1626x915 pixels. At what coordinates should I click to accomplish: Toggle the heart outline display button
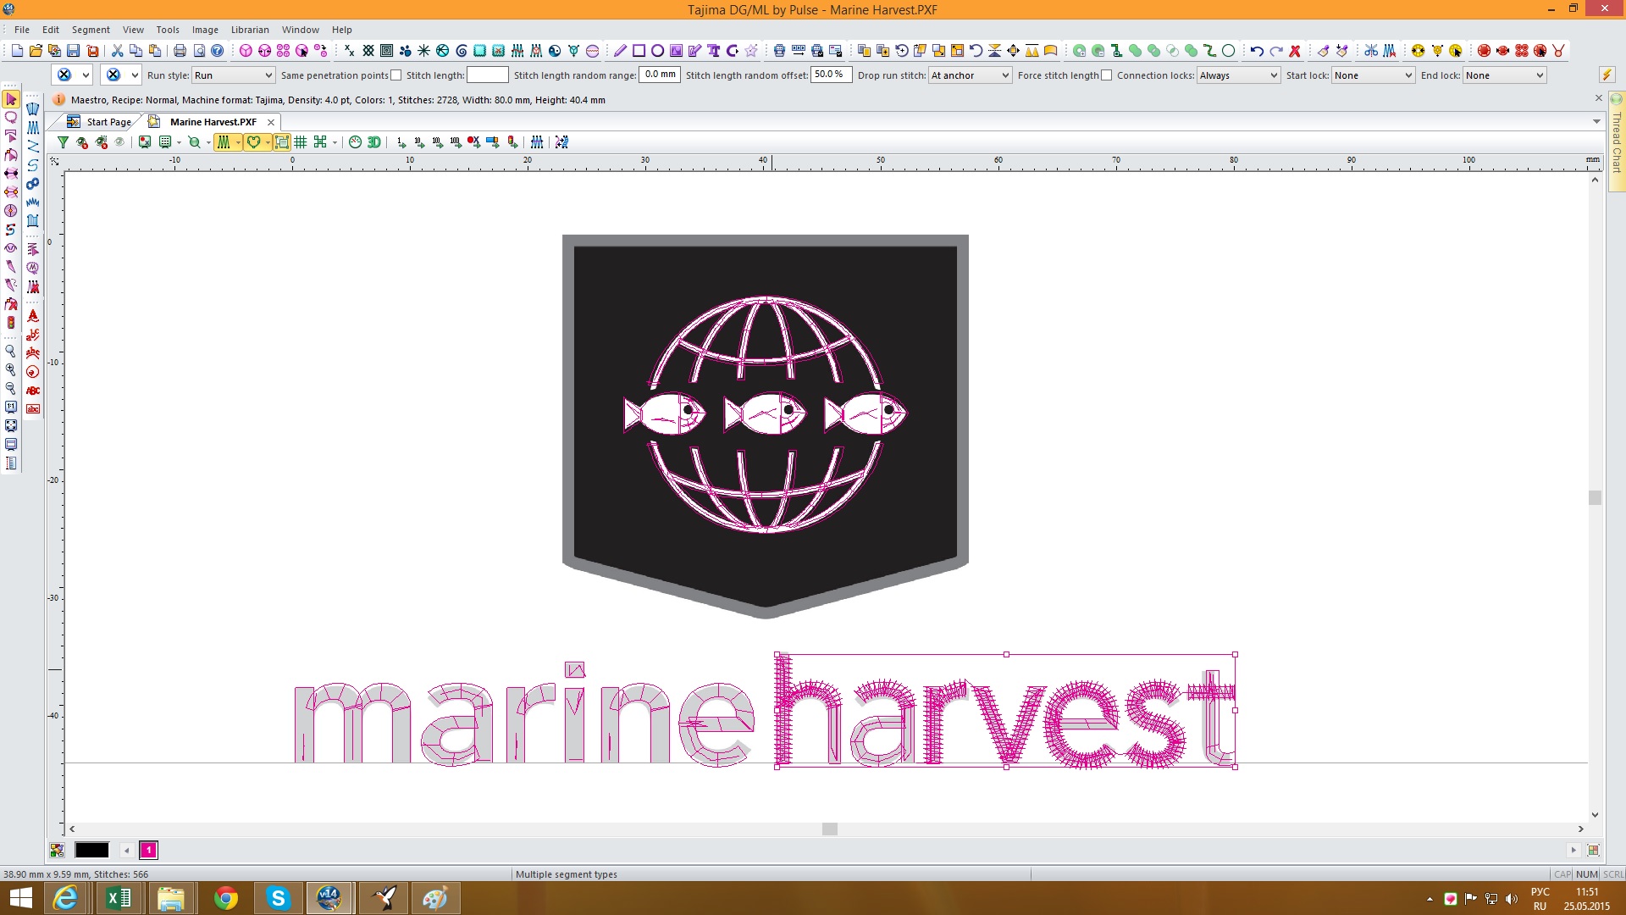click(x=253, y=142)
